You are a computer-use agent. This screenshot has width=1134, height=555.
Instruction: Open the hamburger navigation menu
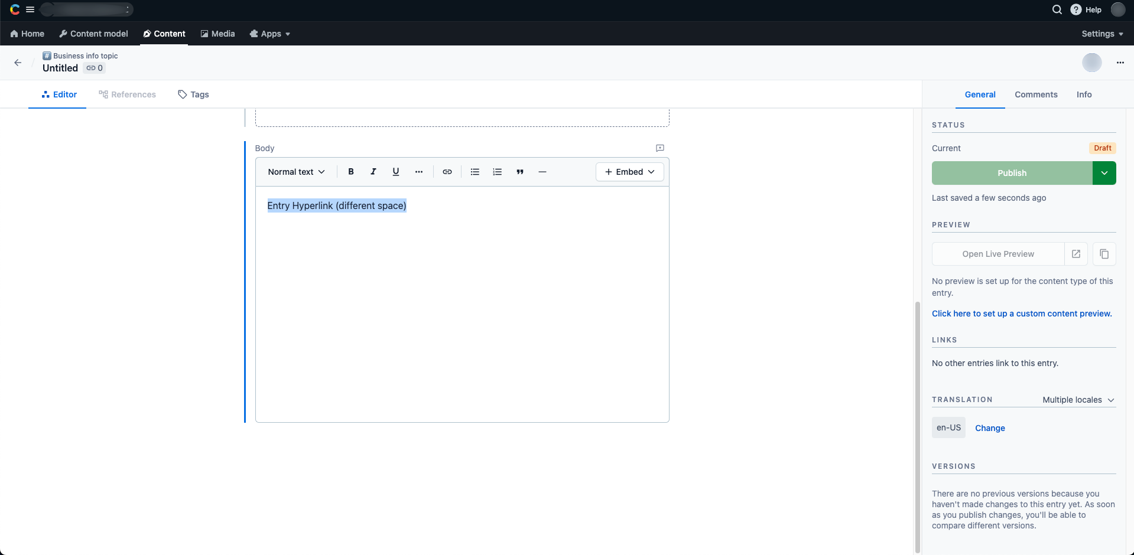(30, 9)
